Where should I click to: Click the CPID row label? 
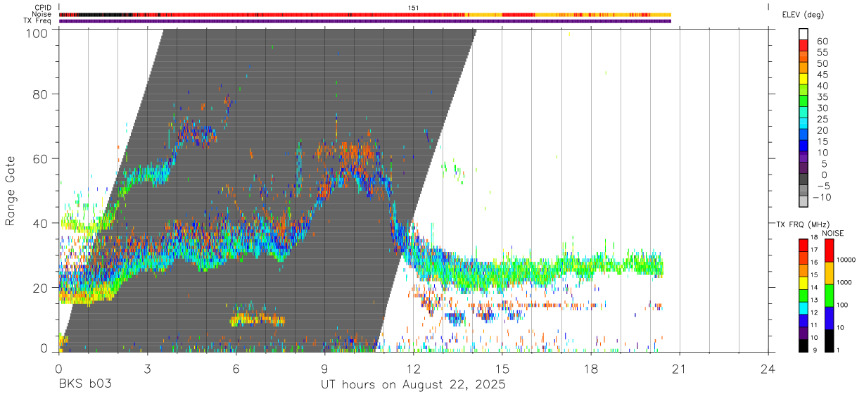[x=42, y=8]
